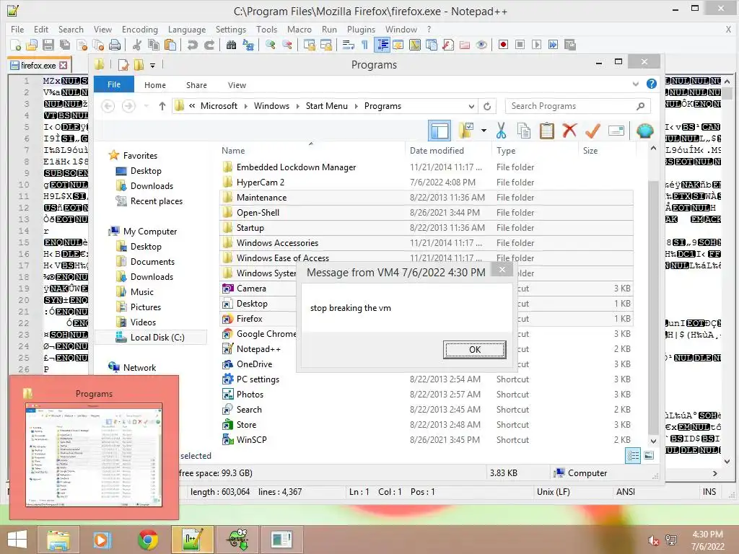Click the Explorer toolbar cut scissors icon
The image size is (739, 554).
pyautogui.click(x=501, y=131)
